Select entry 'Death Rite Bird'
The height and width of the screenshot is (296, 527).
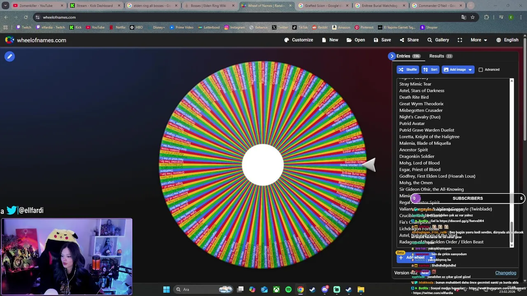(x=414, y=97)
